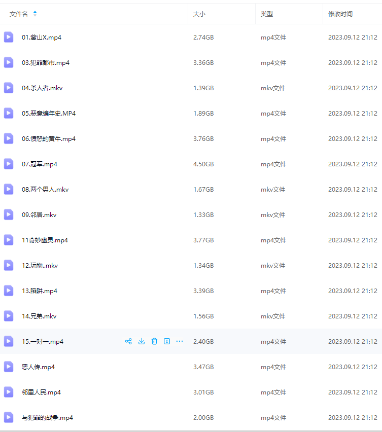Click share icon for 15.一对一.mp4
The width and height of the screenshot is (382, 432).
pos(128,341)
